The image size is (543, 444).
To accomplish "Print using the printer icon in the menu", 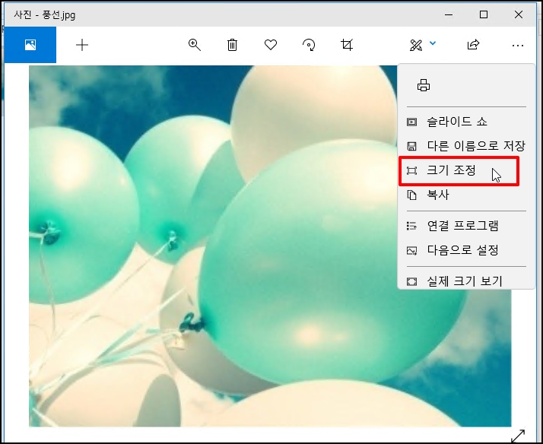I will tap(424, 85).
